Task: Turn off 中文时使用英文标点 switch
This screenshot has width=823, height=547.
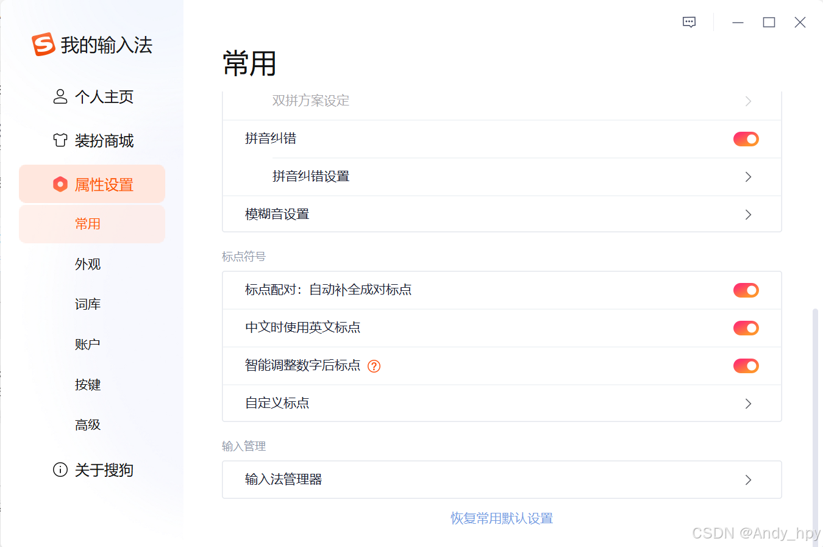Action: [x=746, y=328]
